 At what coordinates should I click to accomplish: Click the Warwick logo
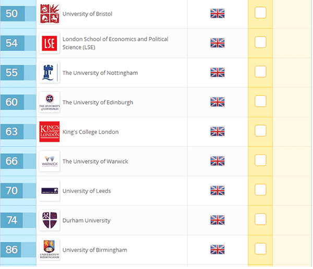[x=50, y=161]
